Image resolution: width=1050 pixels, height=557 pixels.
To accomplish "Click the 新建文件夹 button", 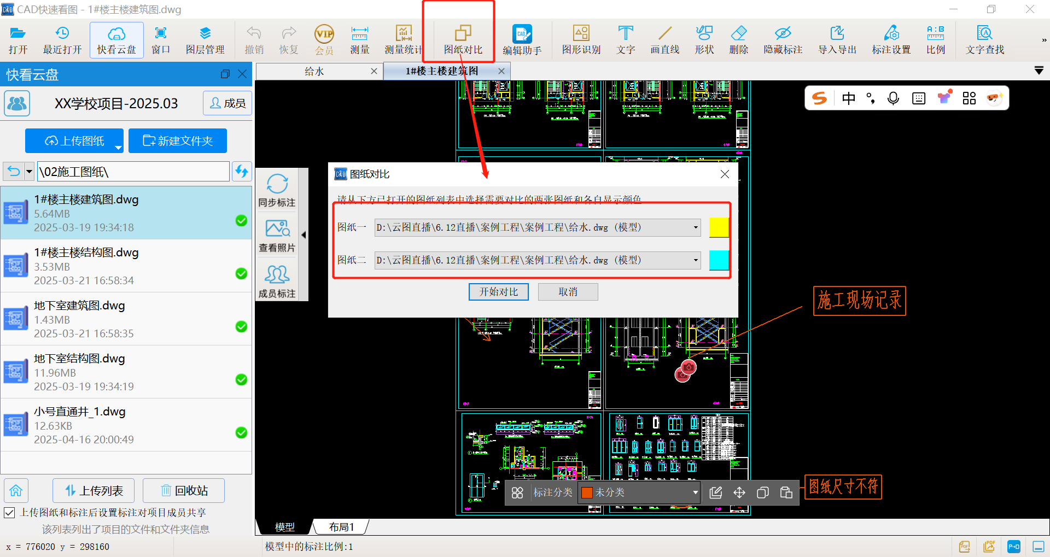I will pyautogui.click(x=178, y=141).
